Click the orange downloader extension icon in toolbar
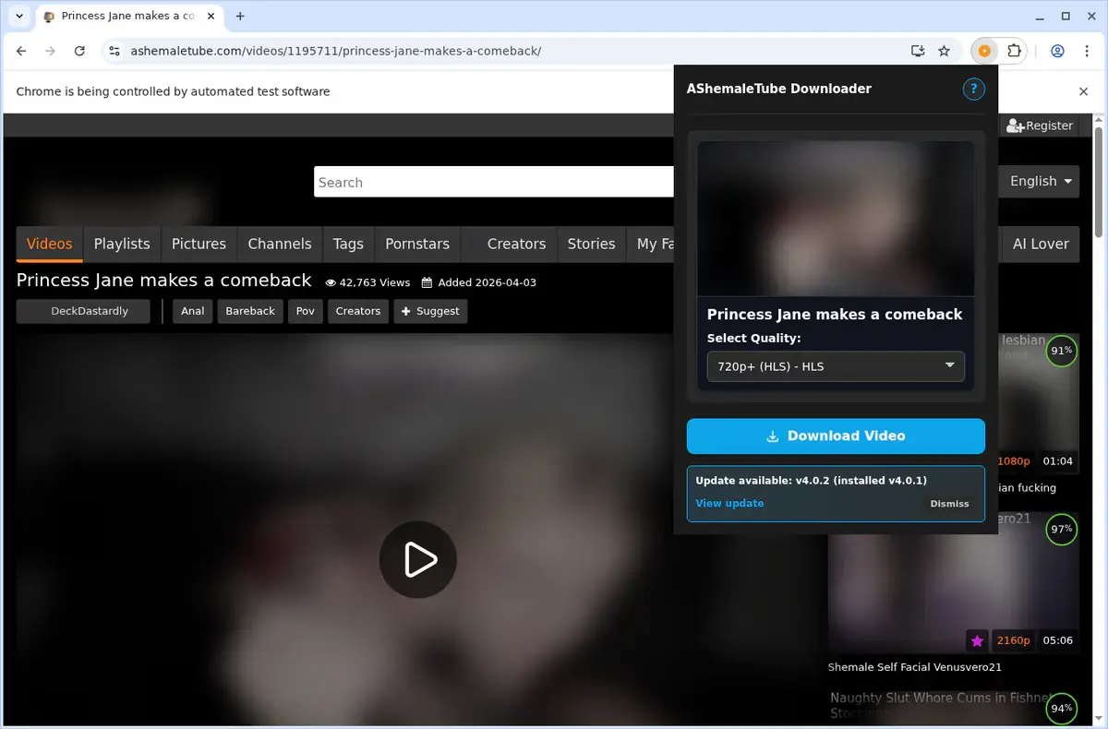1108x729 pixels. 984,51
